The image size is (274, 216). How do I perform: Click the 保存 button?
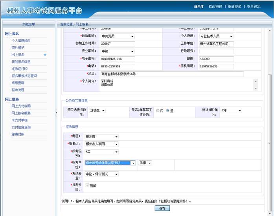tap(162, 209)
